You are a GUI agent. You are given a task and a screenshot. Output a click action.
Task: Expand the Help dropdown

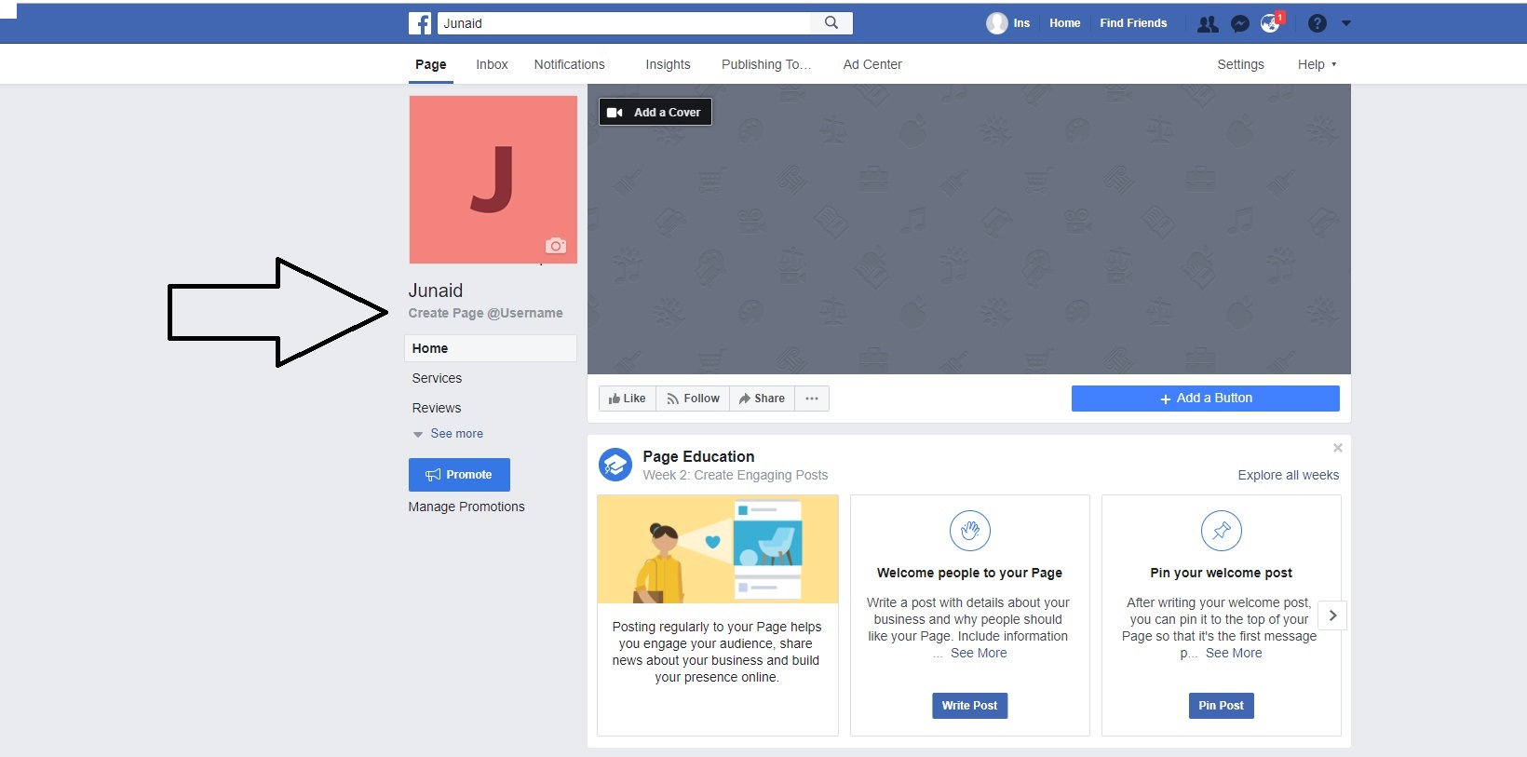coord(1317,64)
